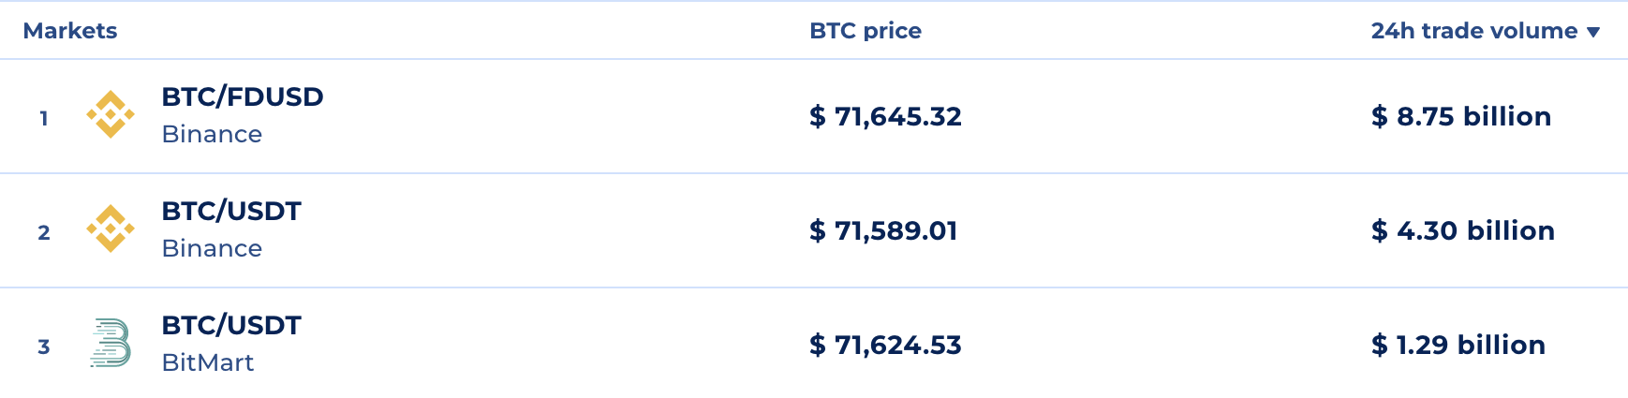Viewport: 1628px width, 398px height.
Task: Click Binance exchange name in first row
Action: pyautogui.click(x=212, y=134)
